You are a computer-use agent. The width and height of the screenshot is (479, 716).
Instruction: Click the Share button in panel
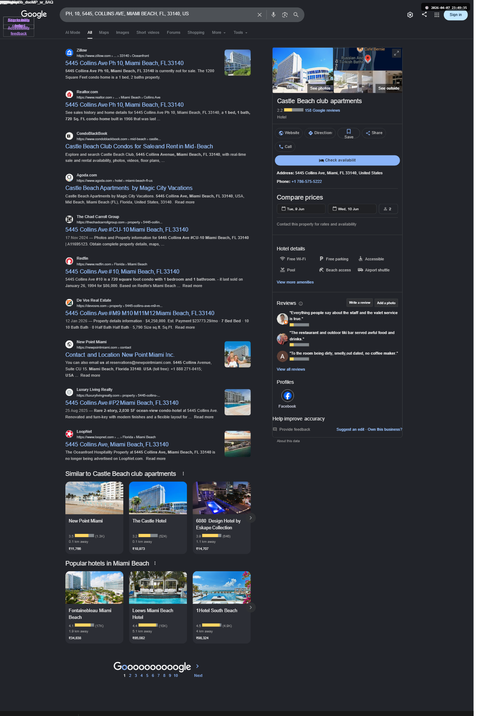pyautogui.click(x=374, y=133)
